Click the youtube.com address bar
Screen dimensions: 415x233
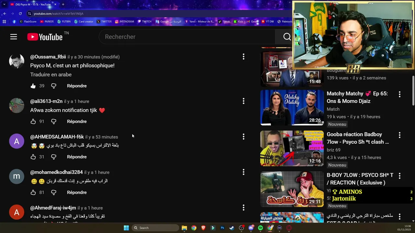[159, 14]
